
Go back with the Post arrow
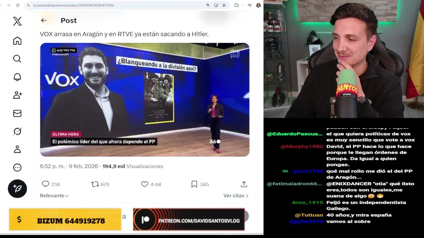pyautogui.click(x=44, y=20)
